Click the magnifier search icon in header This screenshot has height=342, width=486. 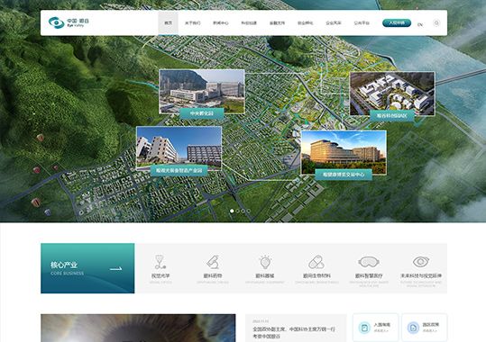pyautogui.click(x=436, y=22)
